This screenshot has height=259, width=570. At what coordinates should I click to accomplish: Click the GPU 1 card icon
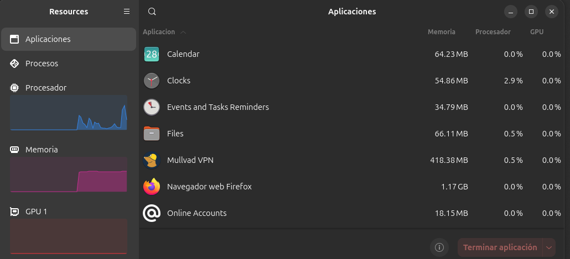[x=14, y=212]
